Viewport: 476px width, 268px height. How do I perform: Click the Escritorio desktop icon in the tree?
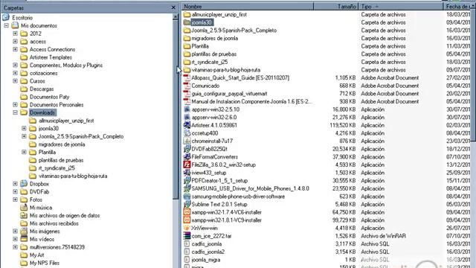point(6,17)
